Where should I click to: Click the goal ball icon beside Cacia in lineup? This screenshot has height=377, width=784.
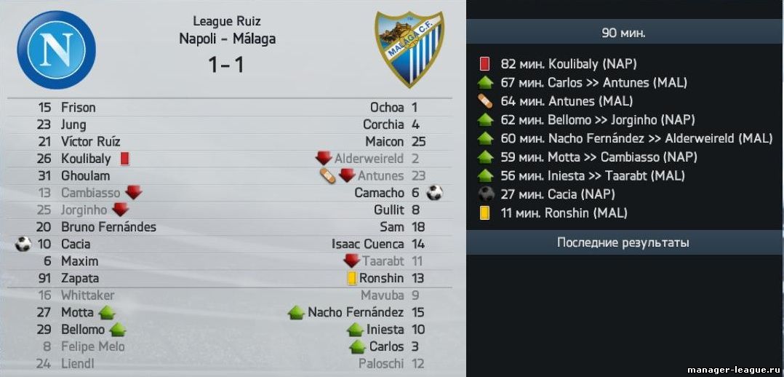(x=23, y=244)
